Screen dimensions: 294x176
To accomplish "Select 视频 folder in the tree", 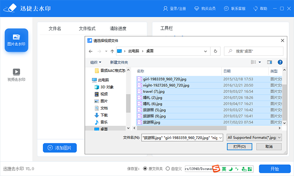I will (101, 94).
